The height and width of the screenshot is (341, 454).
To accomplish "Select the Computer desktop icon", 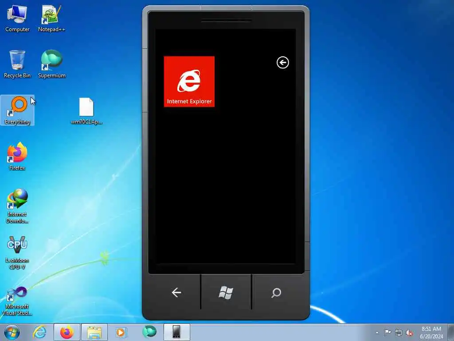I will (17, 19).
